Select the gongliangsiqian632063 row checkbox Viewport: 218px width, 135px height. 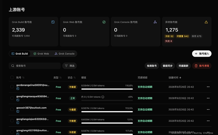(x=12, y=121)
